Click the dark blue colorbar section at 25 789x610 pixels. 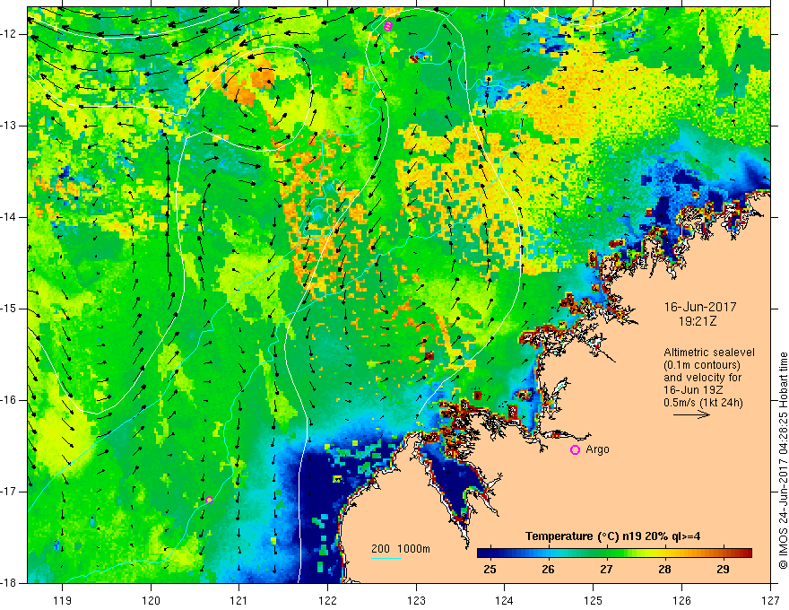click(x=490, y=553)
